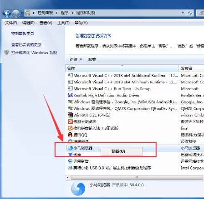Select icon of Visual C++ Run Time Lib Setup
204x199 pixels.
point(70,88)
